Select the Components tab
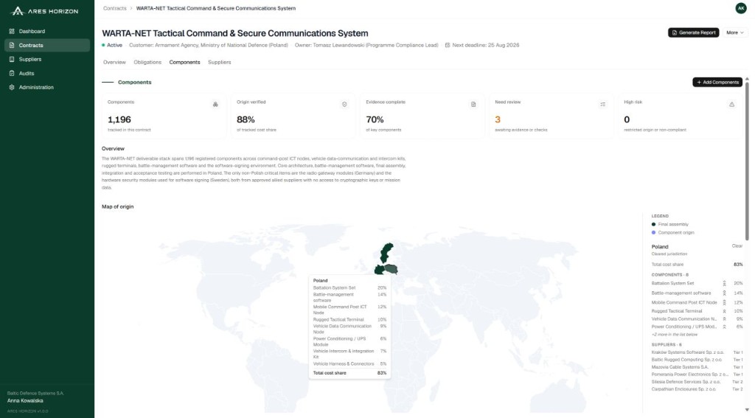 coord(184,62)
